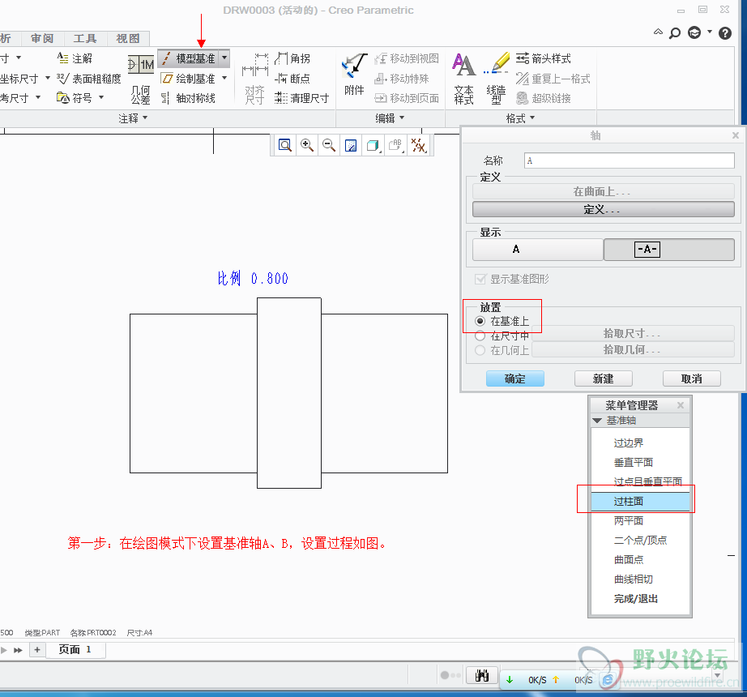Viewport: 747px width, 697px height.
Task: Collapse the 基准轴 menu section
Action: click(597, 420)
